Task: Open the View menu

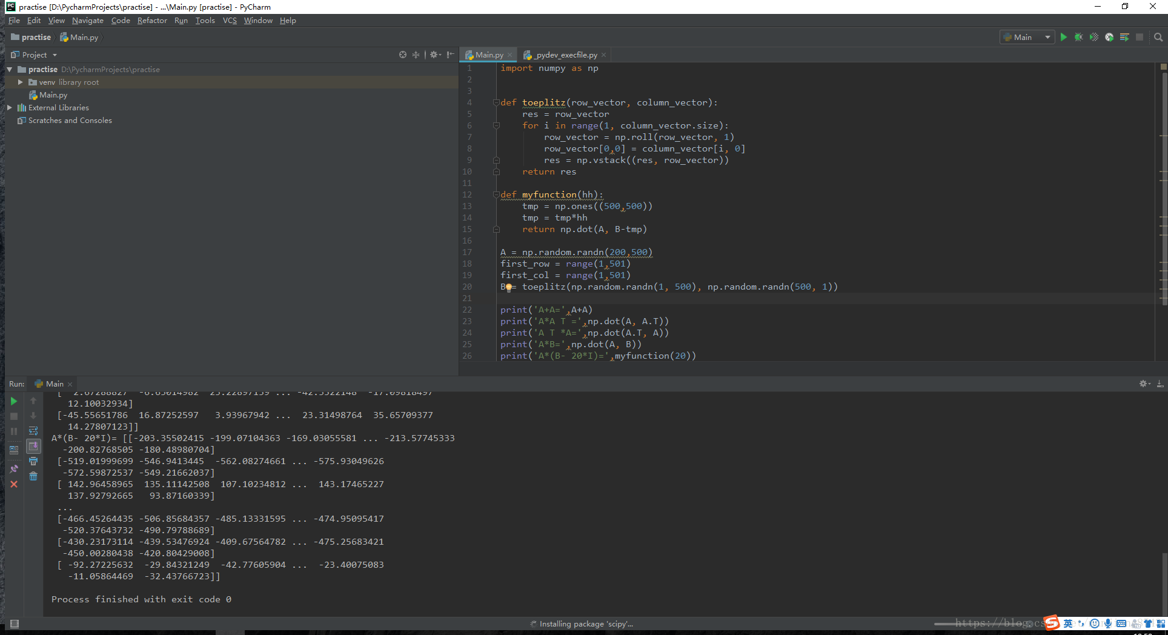Action: pos(56,21)
